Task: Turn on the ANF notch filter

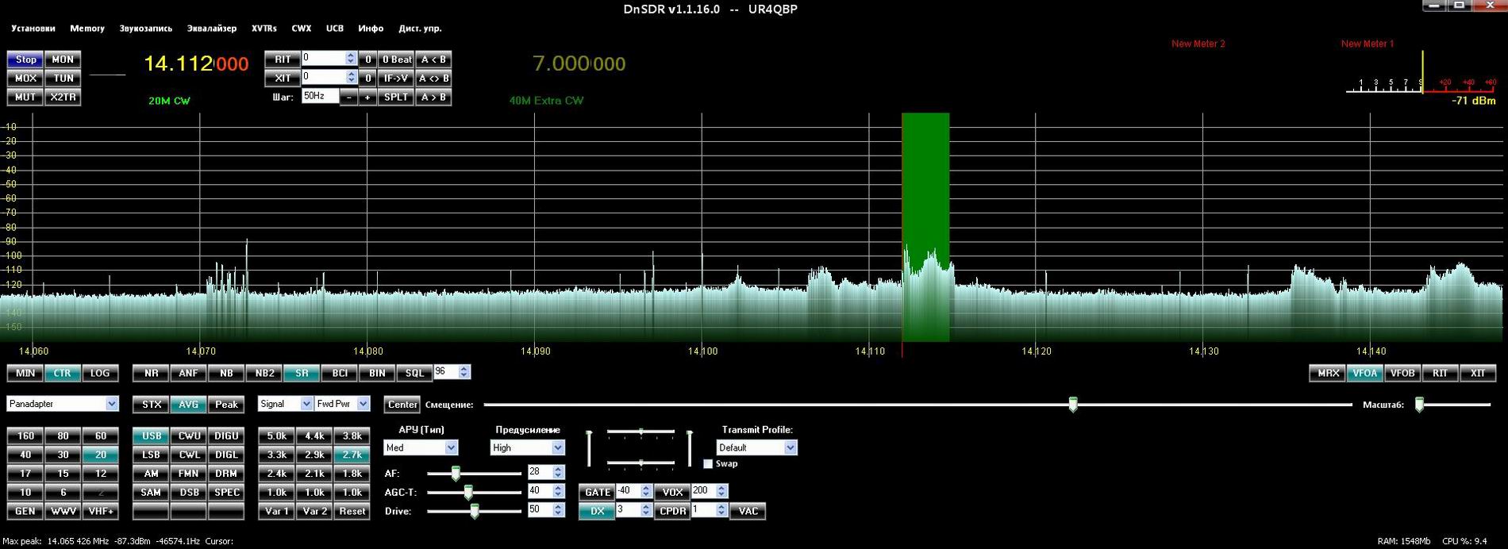Action: (x=188, y=373)
